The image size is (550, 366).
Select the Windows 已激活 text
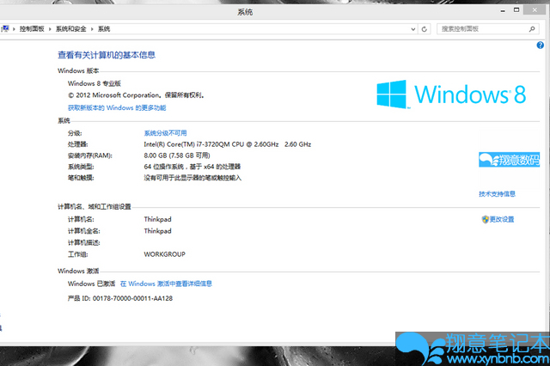tap(92, 284)
